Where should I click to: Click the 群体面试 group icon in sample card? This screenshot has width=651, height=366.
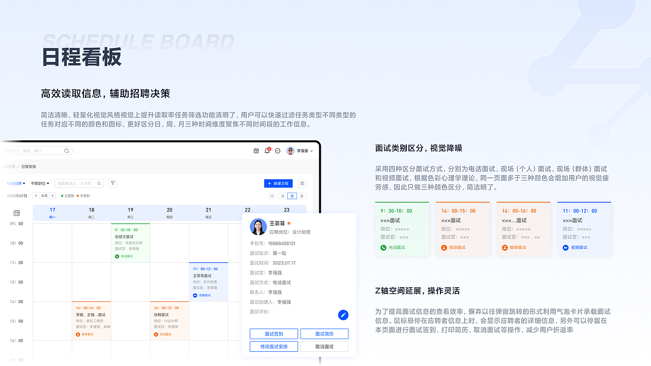(x=505, y=248)
